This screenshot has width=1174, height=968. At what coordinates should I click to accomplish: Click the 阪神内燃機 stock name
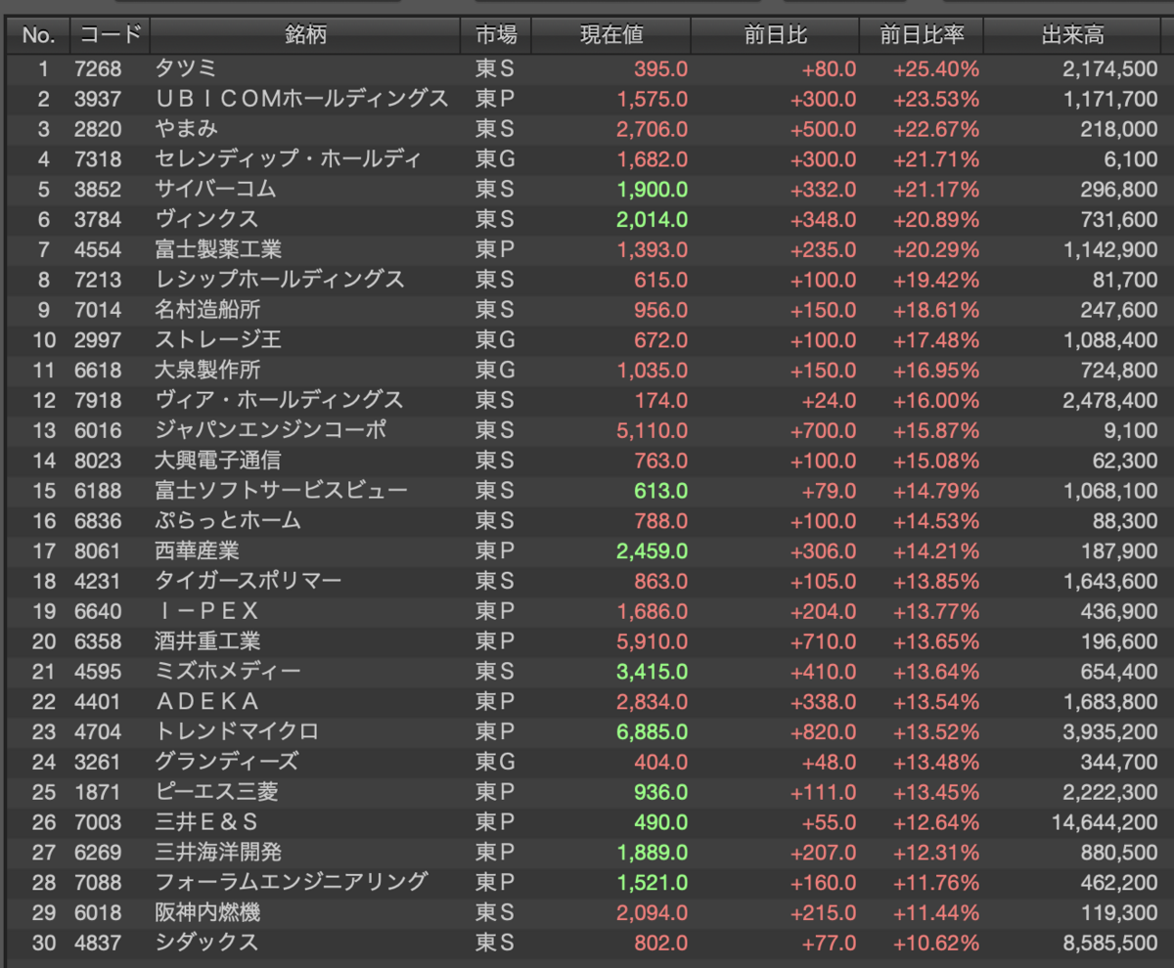click(x=207, y=913)
